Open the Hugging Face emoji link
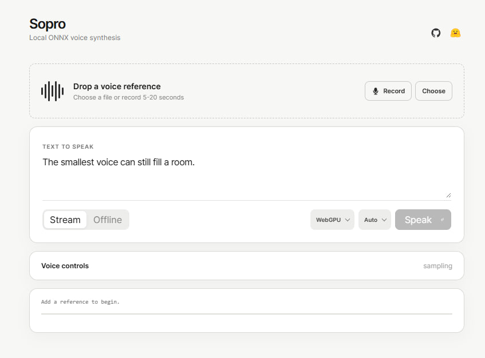The image size is (485, 358). pyautogui.click(x=455, y=33)
